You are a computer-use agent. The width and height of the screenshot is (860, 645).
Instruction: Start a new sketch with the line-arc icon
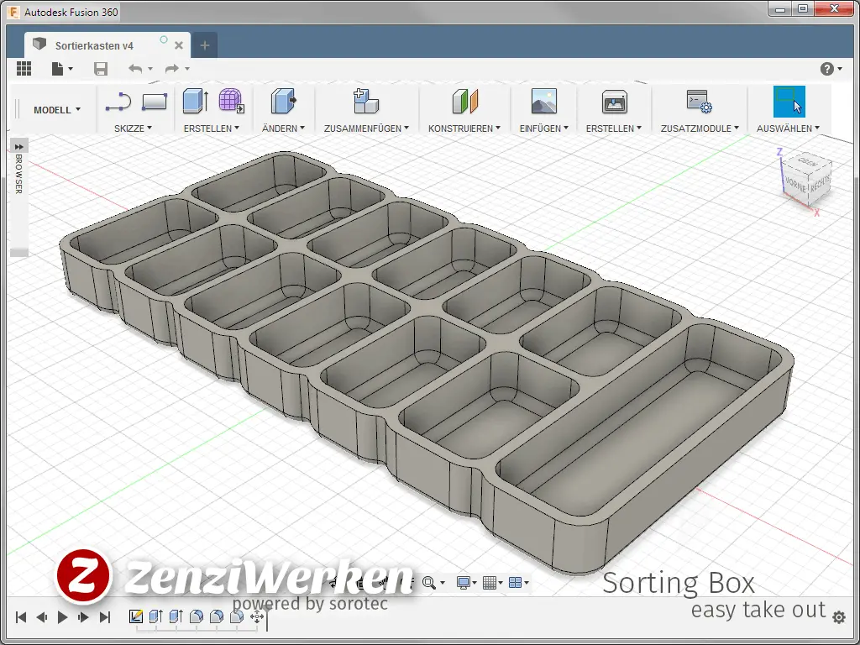118,102
